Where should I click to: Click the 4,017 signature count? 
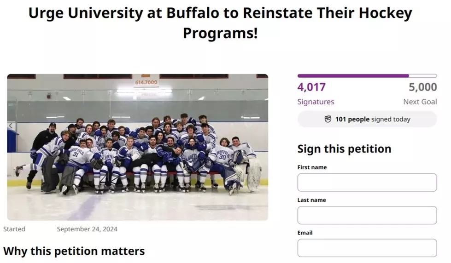click(311, 87)
